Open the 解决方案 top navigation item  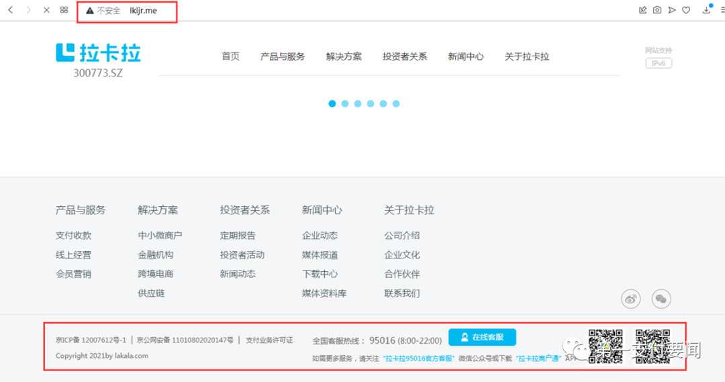[x=344, y=56]
